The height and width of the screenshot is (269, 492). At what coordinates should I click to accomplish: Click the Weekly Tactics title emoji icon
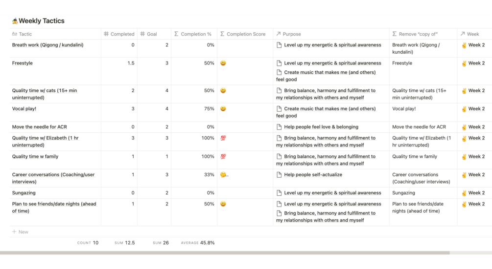point(15,21)
